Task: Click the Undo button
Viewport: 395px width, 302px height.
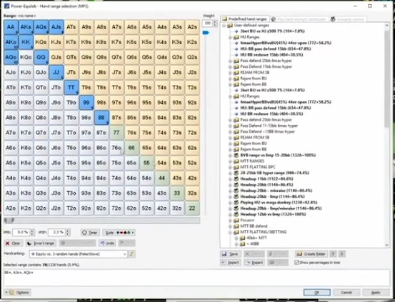Action: [x=107, y=243]
